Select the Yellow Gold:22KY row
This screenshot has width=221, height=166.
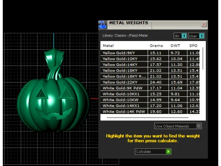(x=150, y=82)
